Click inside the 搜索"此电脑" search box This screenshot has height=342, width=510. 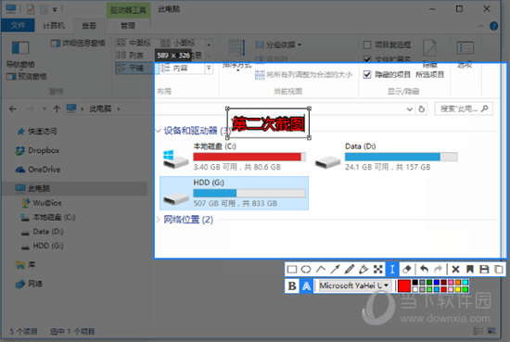click(464, 109)
